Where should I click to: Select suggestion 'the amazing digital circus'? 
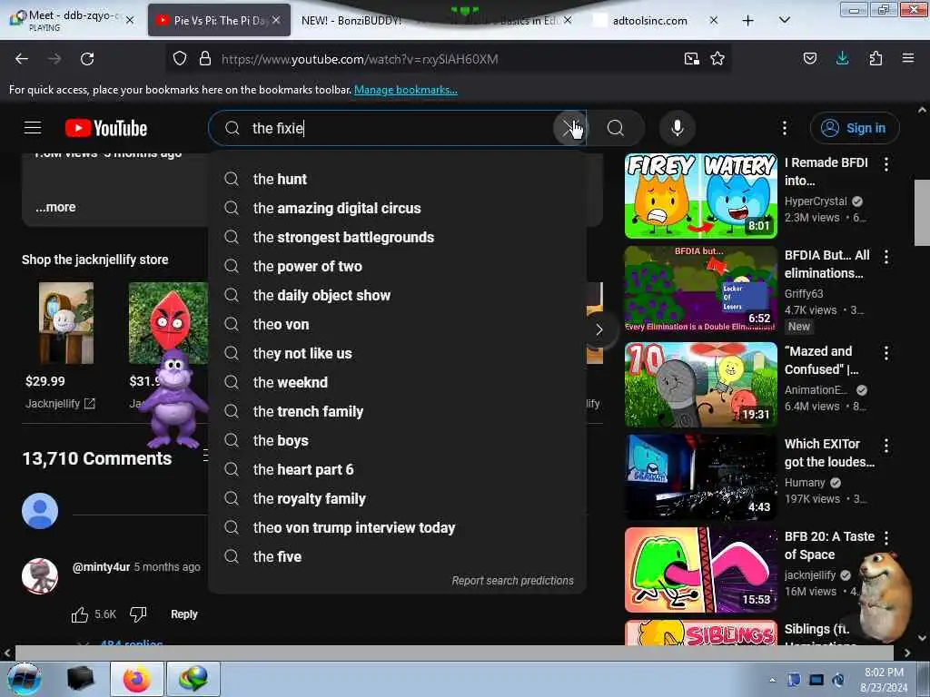coord(397,208)
